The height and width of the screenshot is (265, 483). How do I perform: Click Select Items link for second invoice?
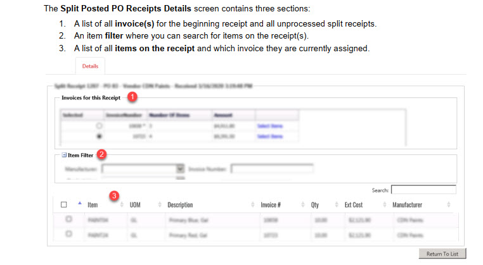coord(269,136)
